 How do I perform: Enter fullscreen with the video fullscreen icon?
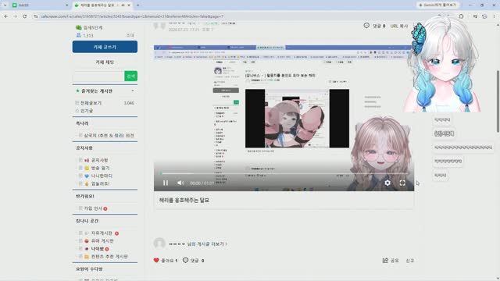click(x=402, y=183)
